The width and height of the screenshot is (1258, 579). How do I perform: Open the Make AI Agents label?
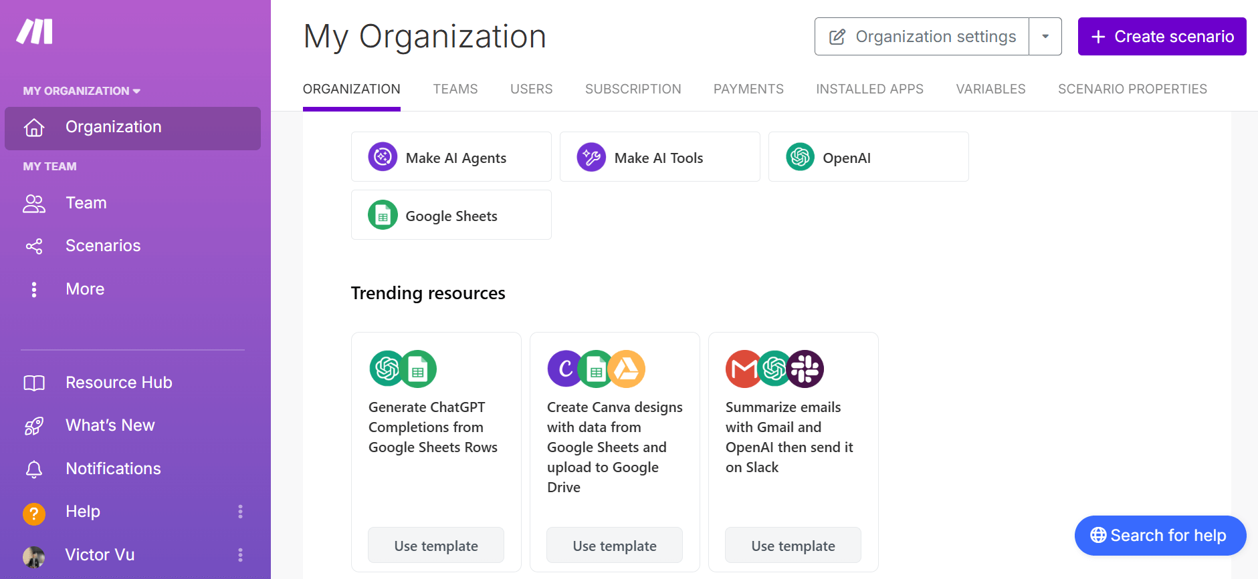click(456, 158)
